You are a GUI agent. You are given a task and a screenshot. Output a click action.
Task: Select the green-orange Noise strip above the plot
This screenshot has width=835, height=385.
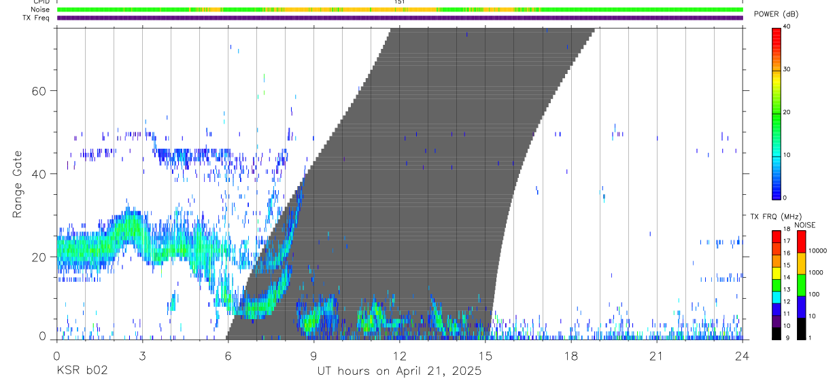[399, 10]
